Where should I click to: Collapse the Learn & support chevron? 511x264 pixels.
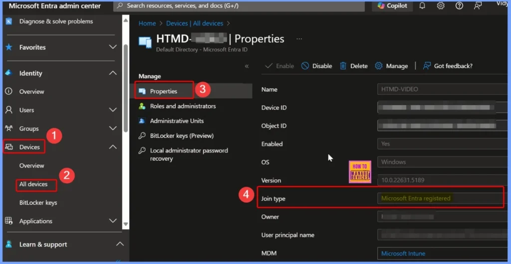tap(120, 244)
